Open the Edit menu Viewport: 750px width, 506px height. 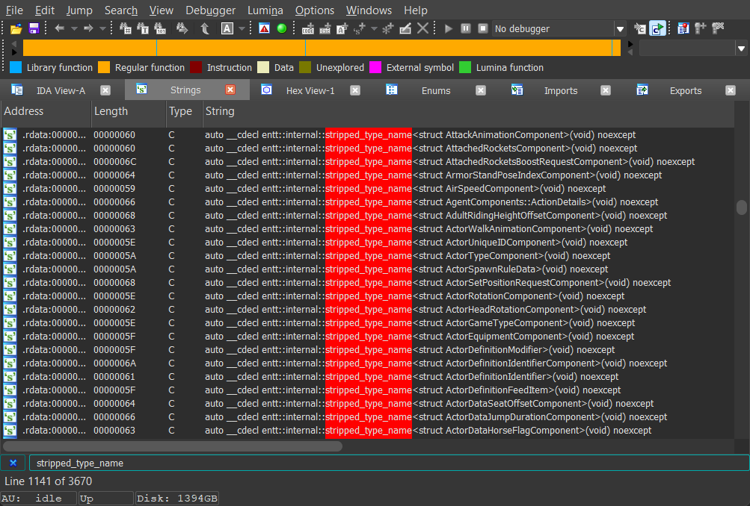tap(44, 10)
